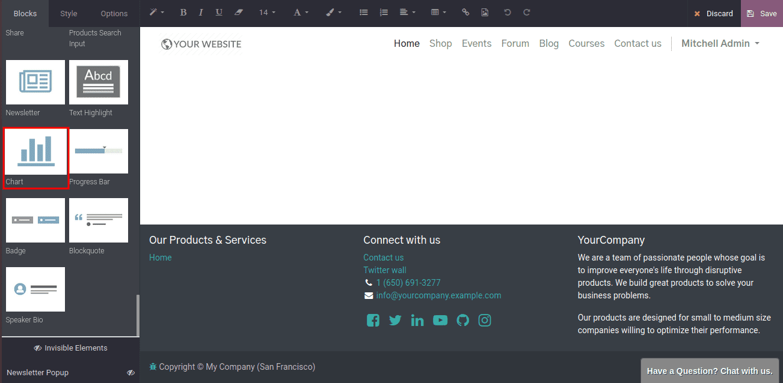Select the Progress Bar block

point(99,151)
